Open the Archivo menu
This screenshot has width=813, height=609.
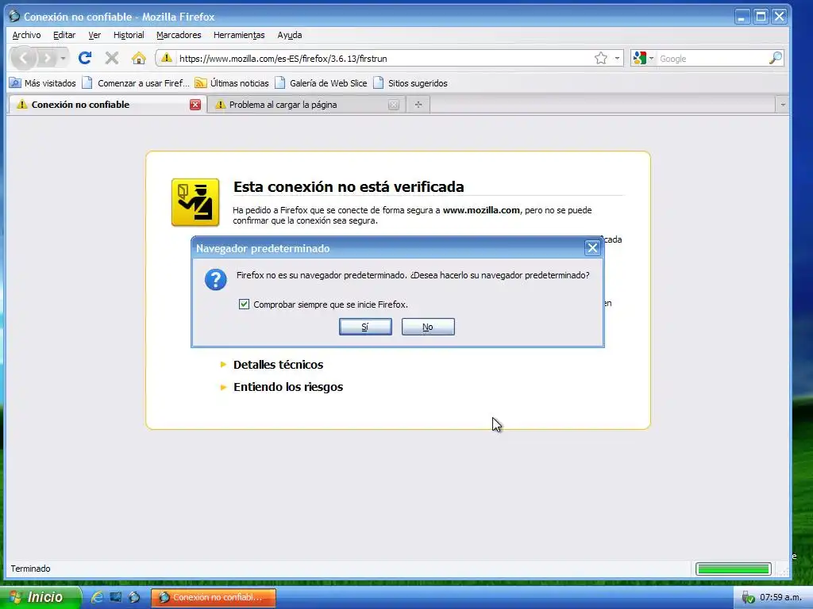pyautogui.click(x=26, y=35)
